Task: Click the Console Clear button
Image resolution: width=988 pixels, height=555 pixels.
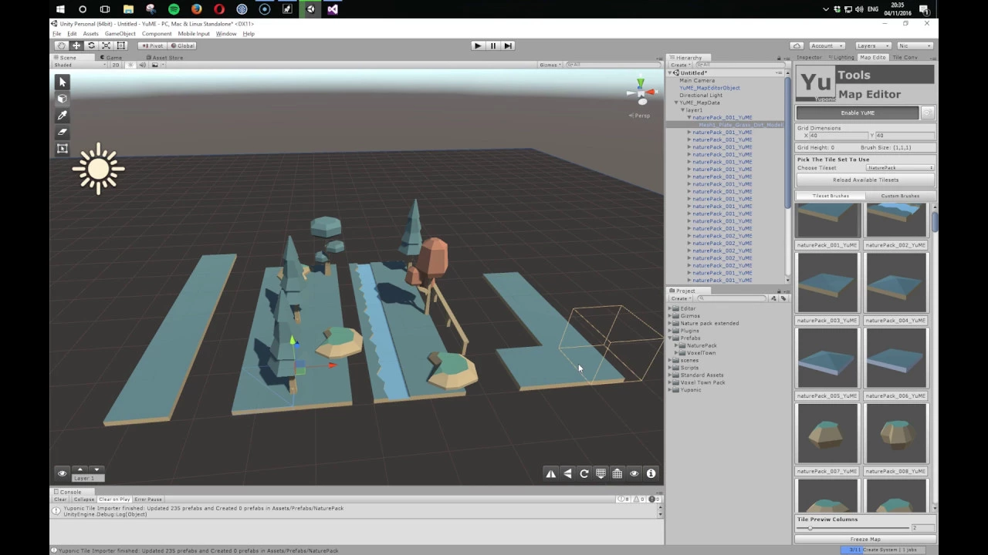Action: coord(60,499)
